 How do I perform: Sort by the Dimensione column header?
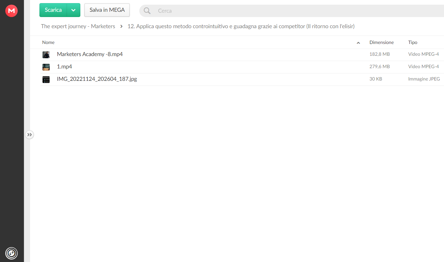pyautogui.click(x=382, y=42)
